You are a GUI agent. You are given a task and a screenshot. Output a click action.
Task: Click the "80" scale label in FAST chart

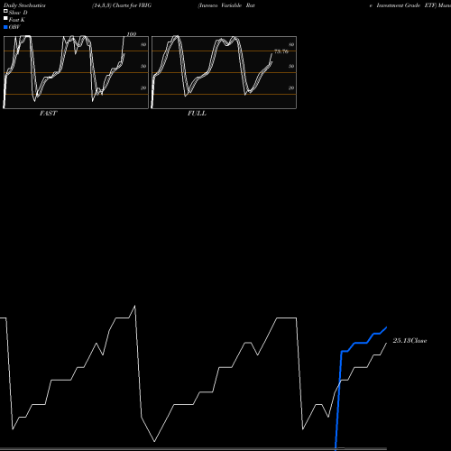pos(143,44)
